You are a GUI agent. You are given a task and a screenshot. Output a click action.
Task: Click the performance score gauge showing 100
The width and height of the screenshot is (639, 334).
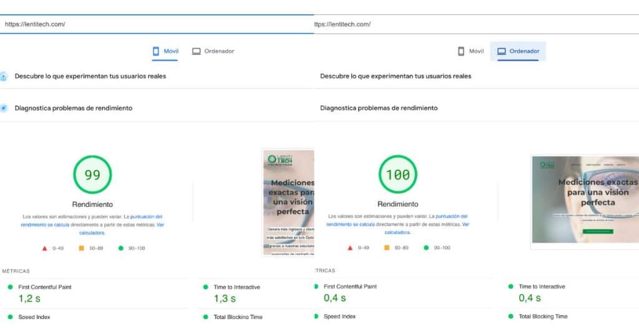398,175
